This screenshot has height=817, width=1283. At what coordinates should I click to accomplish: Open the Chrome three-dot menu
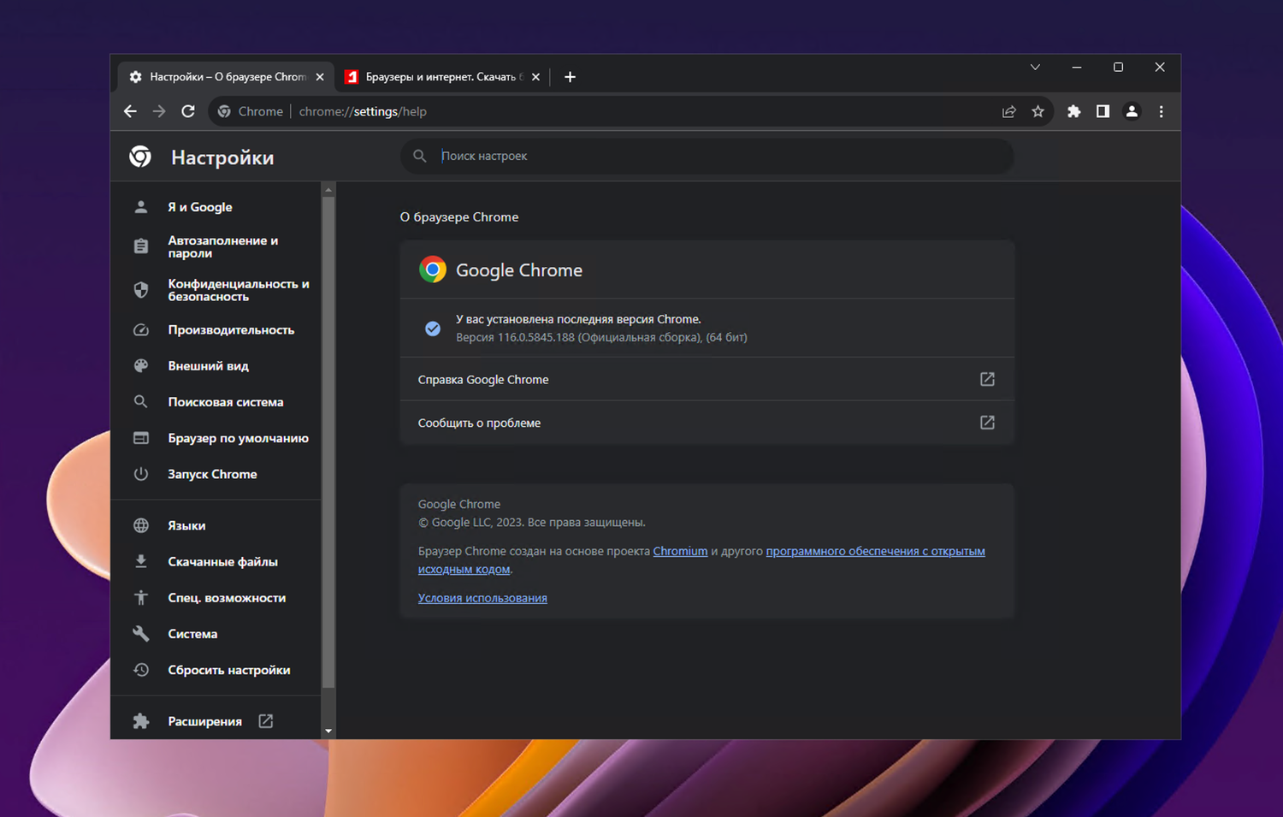click(x=1161, y=111)
